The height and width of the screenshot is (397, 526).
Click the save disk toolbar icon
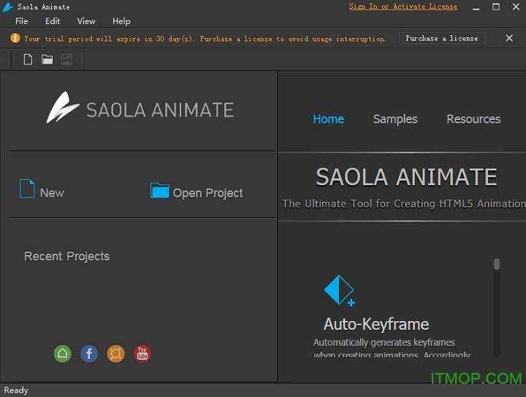tap(66, 59)
